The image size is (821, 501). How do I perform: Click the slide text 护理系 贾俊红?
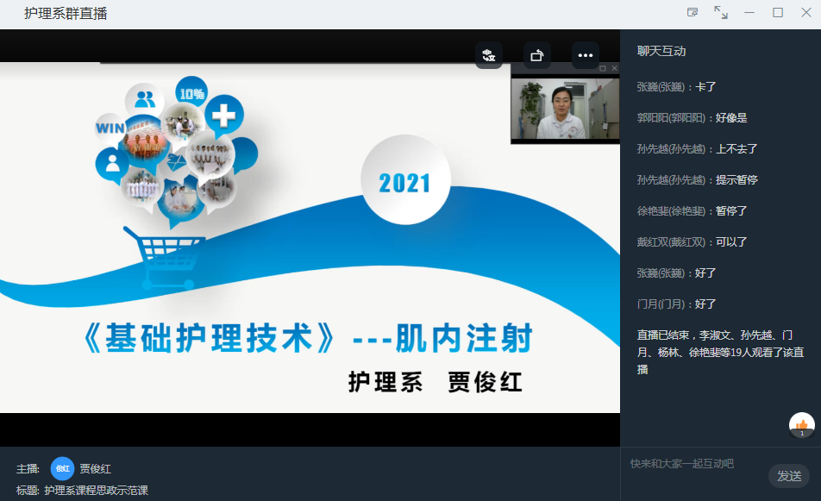[436, 382]
